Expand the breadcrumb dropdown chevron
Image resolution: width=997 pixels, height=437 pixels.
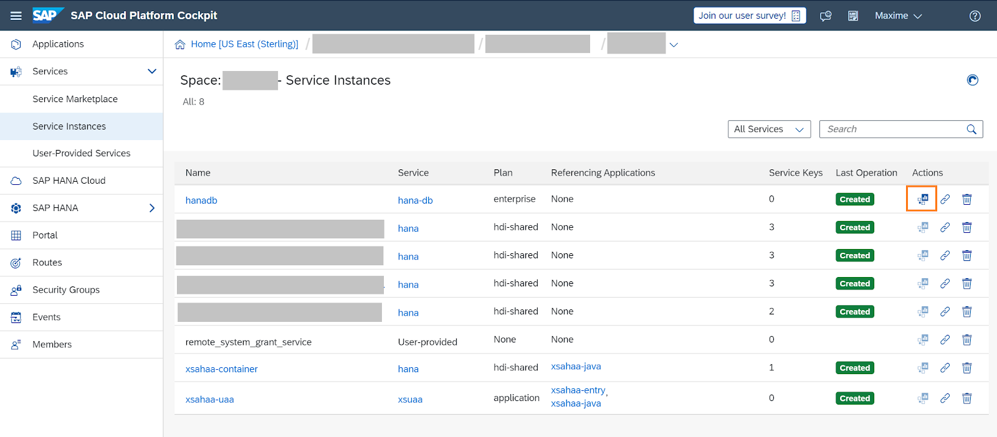[674, 45]
